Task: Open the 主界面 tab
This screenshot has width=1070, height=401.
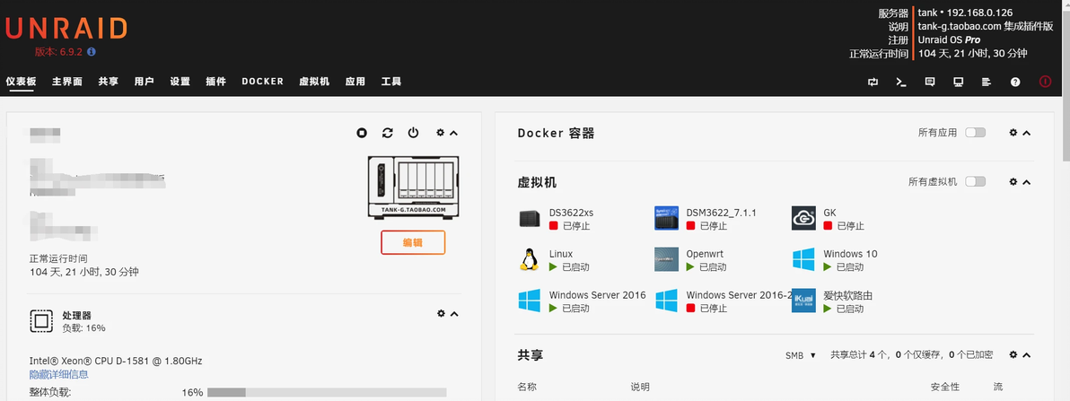Action: coord(67,81)
